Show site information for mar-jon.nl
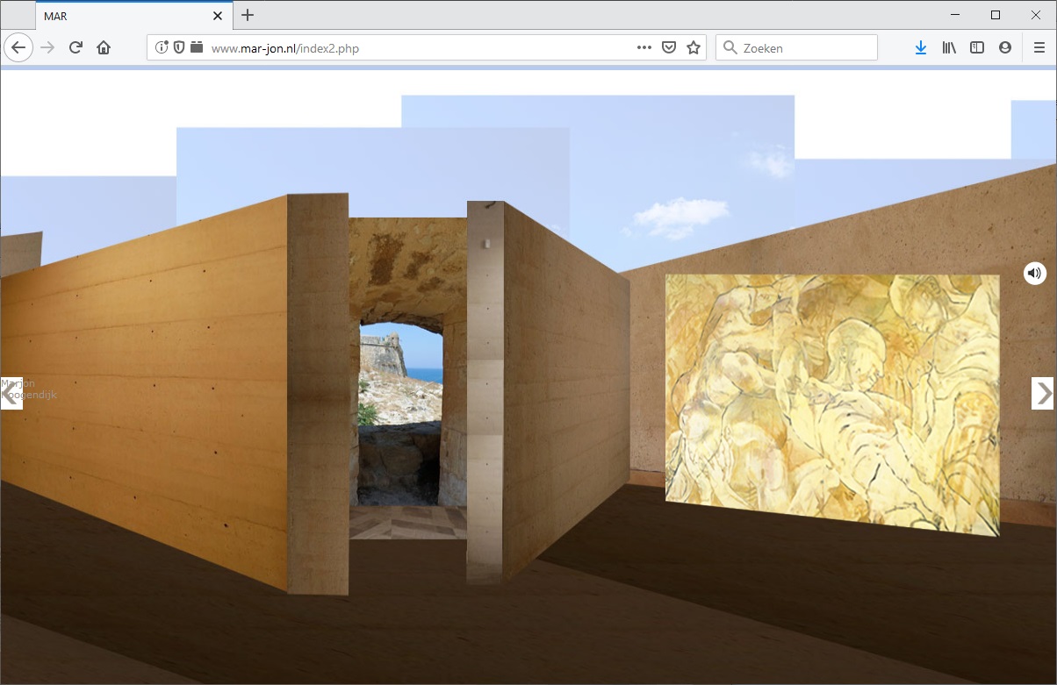Image resolution: width=1057 pixels, height=685 pixels. coord(162,47)
